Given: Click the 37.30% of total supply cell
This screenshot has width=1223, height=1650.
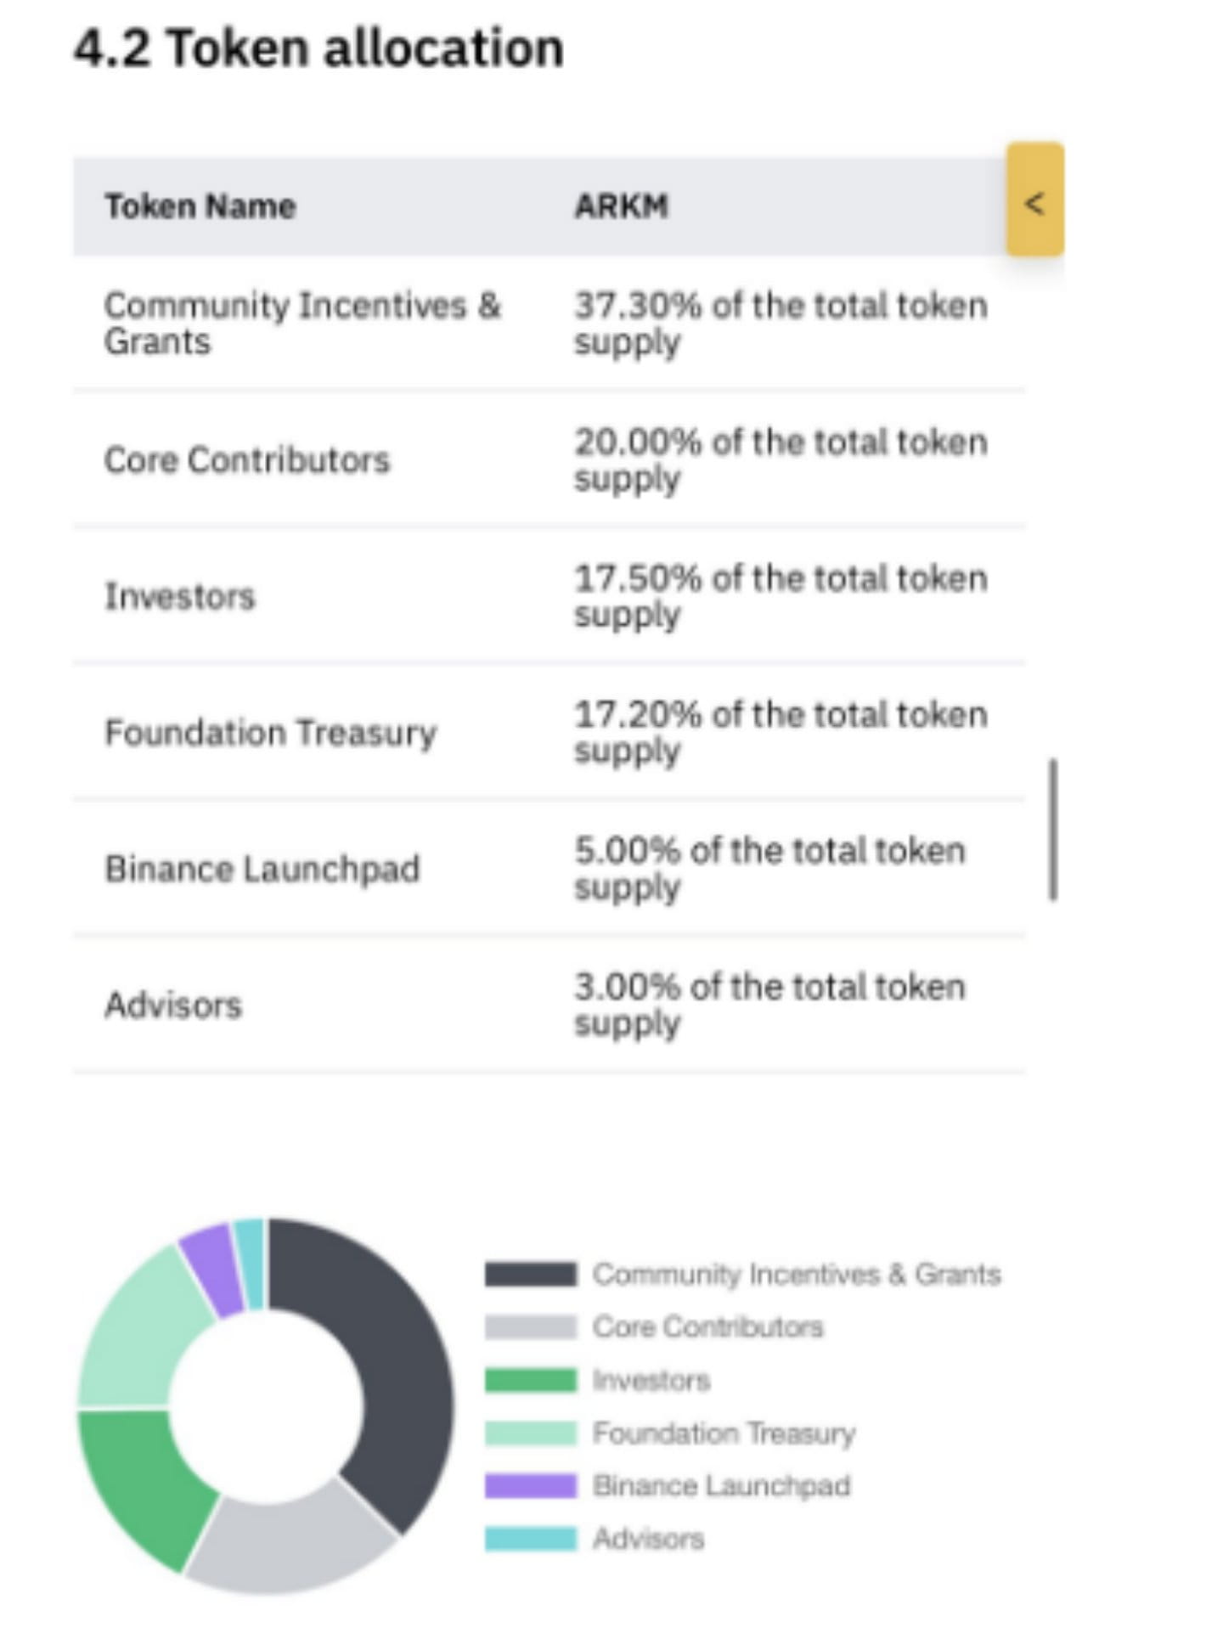Looking at the screenshot, I should coord(780,324).
